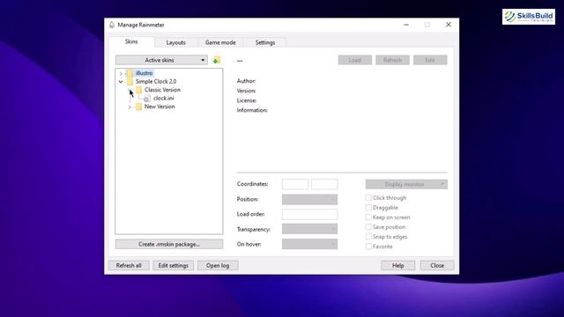Screen dimensions: 564x317
Task: Click the New Version folder icon
Action: pos(139,107)
